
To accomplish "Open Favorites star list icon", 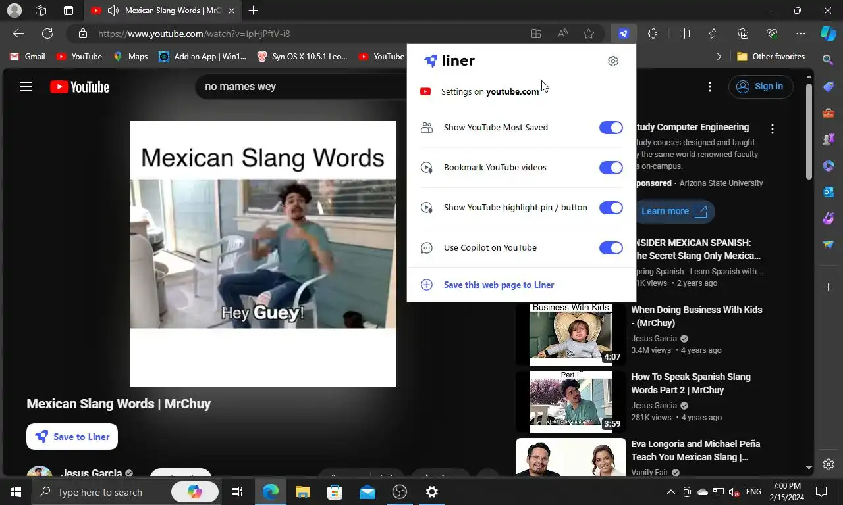I will tap(714, 34).
